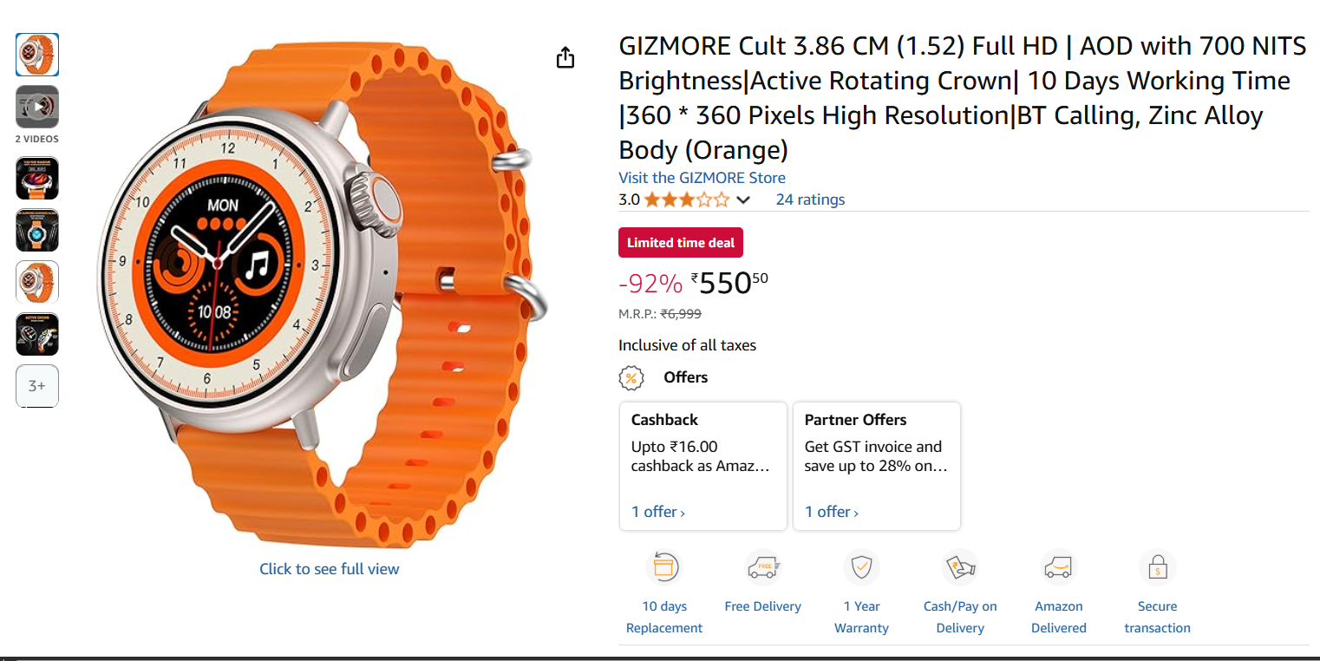Click the Offers percent badge icon
This screenshot has width=1320, height=661.
631,377
